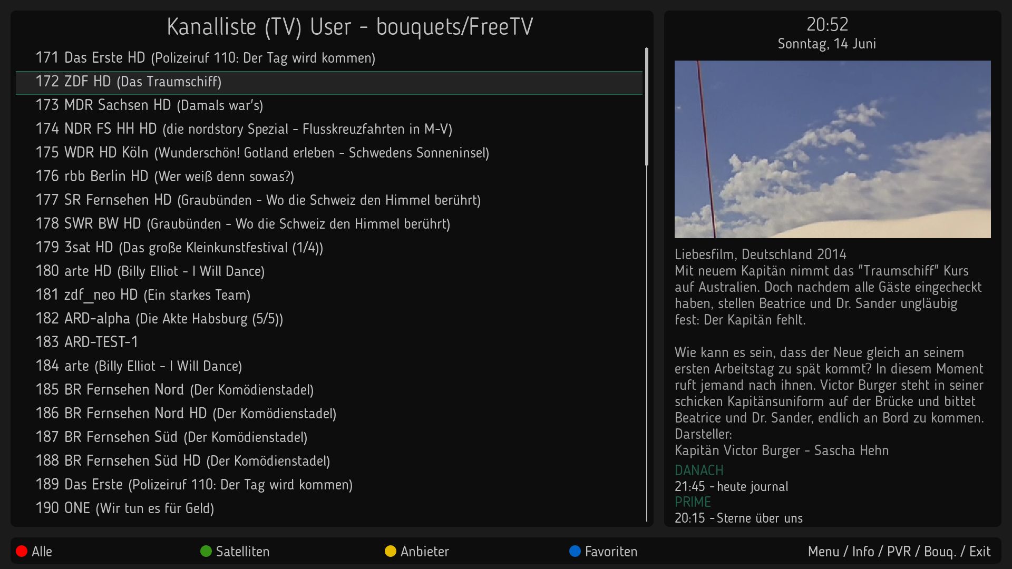This screenshot has height=569, width=1012.
Task: Click the 21:45 heute journal entry
Action: click(731, 487)
